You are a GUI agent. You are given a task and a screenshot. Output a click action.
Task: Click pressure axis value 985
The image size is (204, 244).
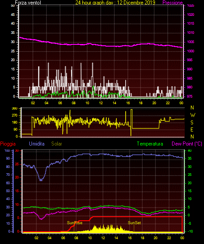point(190,78)
